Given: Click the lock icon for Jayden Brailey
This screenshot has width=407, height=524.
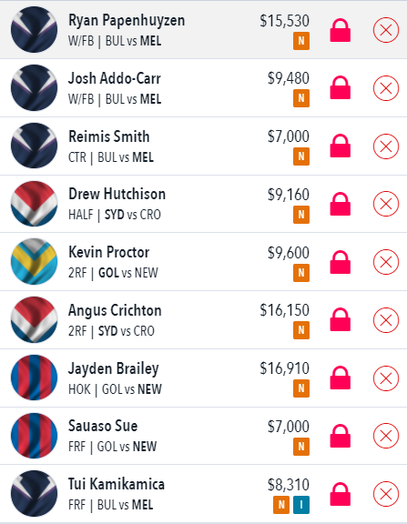Looking at the screenshot, I should click(x=341, y=378).
